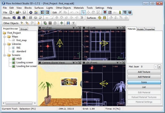Image resolution: width=165 pixels, height=113 pixels.
Task: Click the green crosshair target icon
Action: point(62,23)
